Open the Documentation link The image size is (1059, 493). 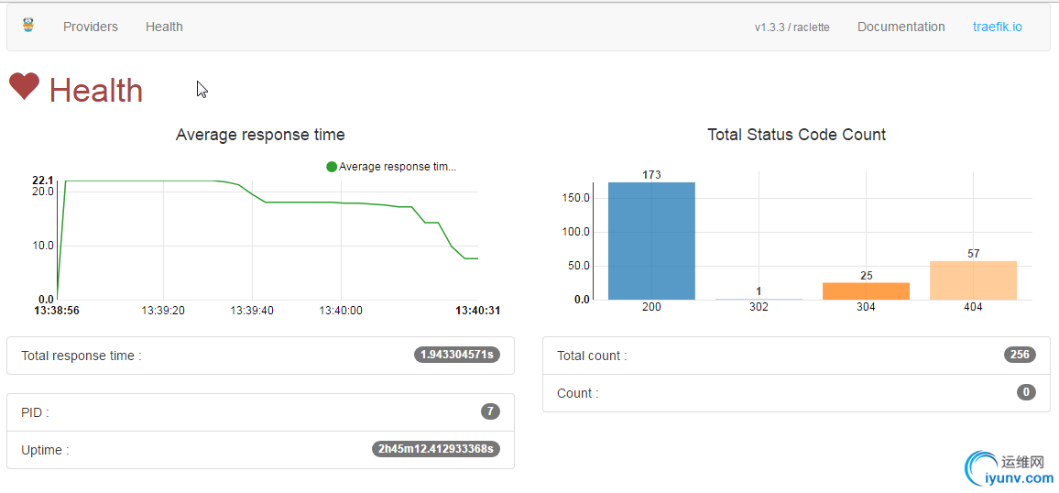point(901,27)
